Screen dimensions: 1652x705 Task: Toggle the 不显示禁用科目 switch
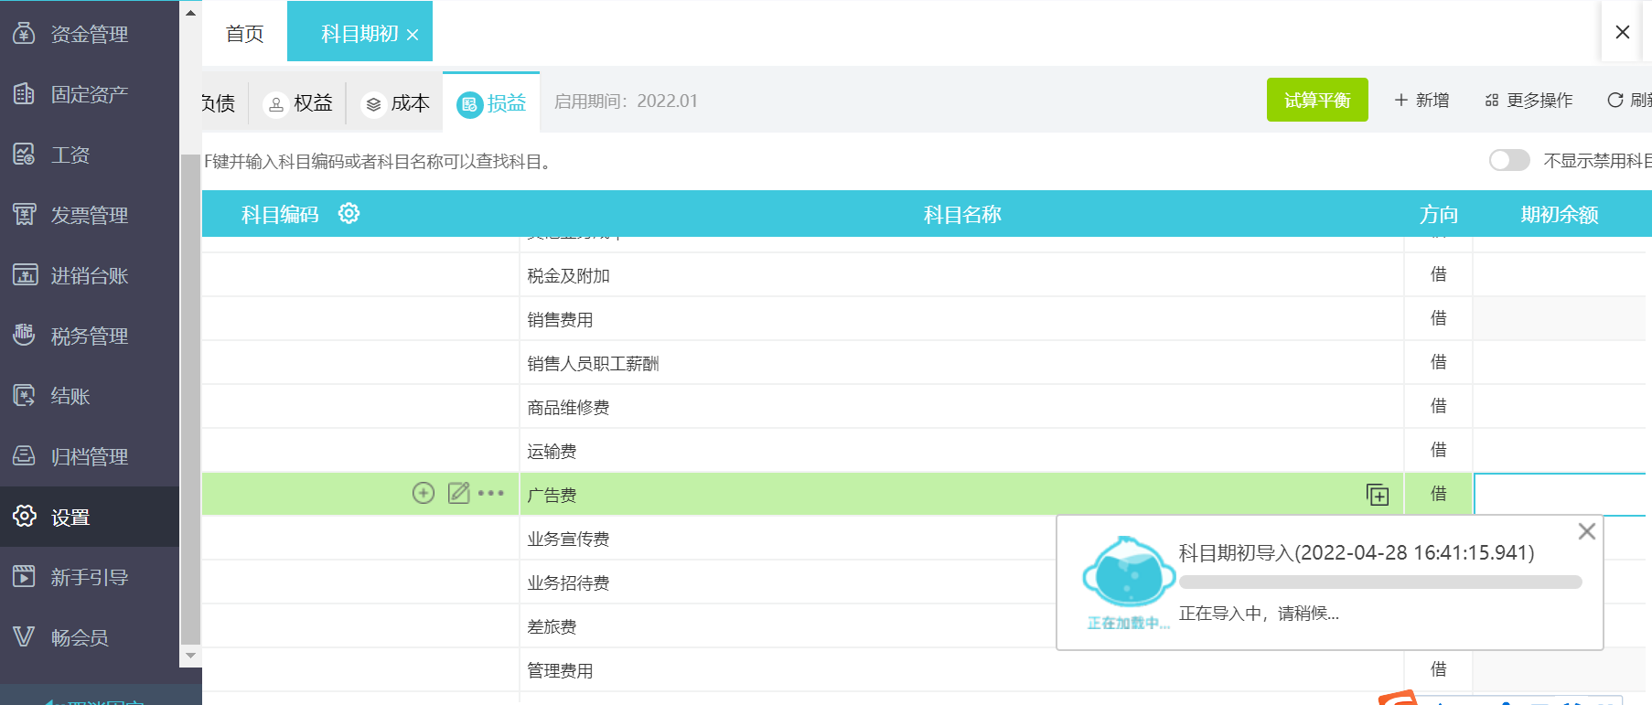point(1508,161)
